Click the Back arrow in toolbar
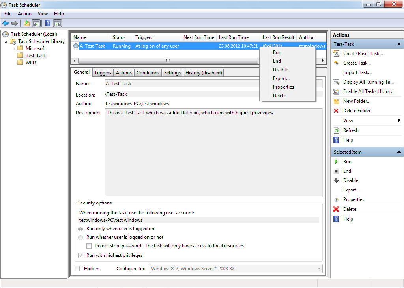Screen dimensions: 404x288 (6, 23)
